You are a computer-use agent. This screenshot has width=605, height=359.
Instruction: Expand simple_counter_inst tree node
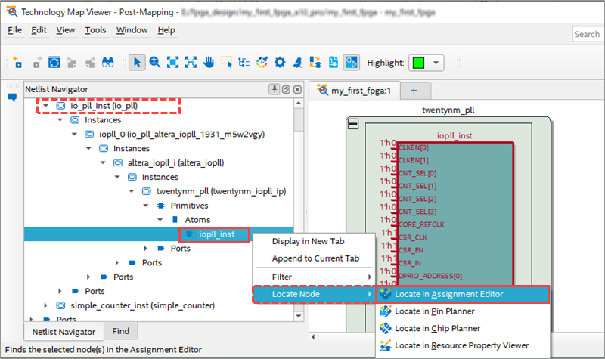click(x=45, y=305)
